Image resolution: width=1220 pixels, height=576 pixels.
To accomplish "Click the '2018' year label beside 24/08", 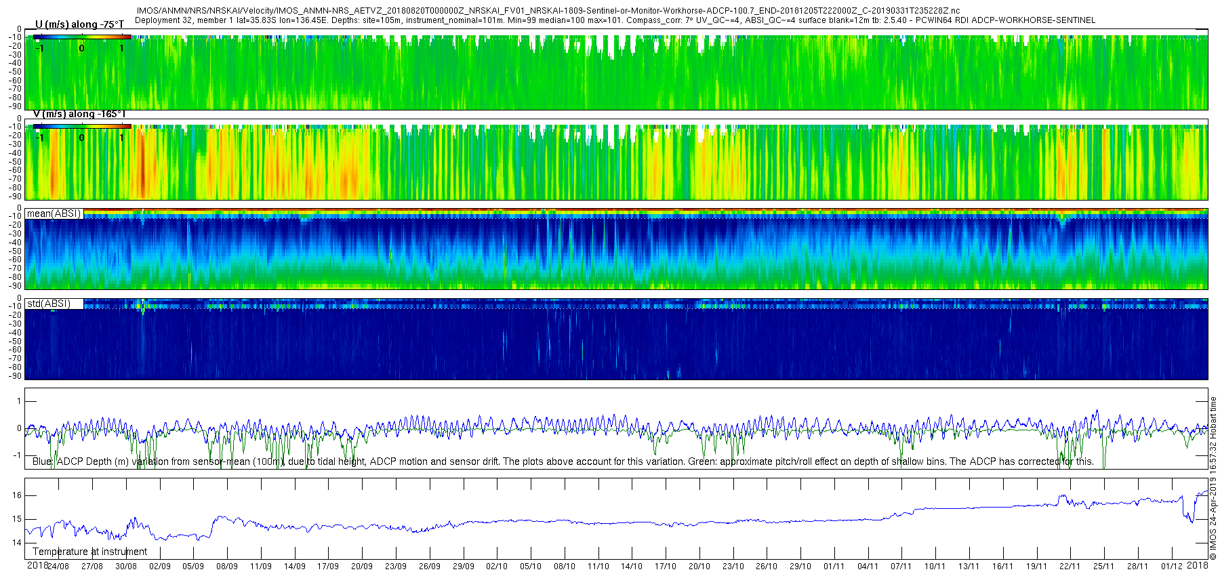I will (x=37, y=565).
